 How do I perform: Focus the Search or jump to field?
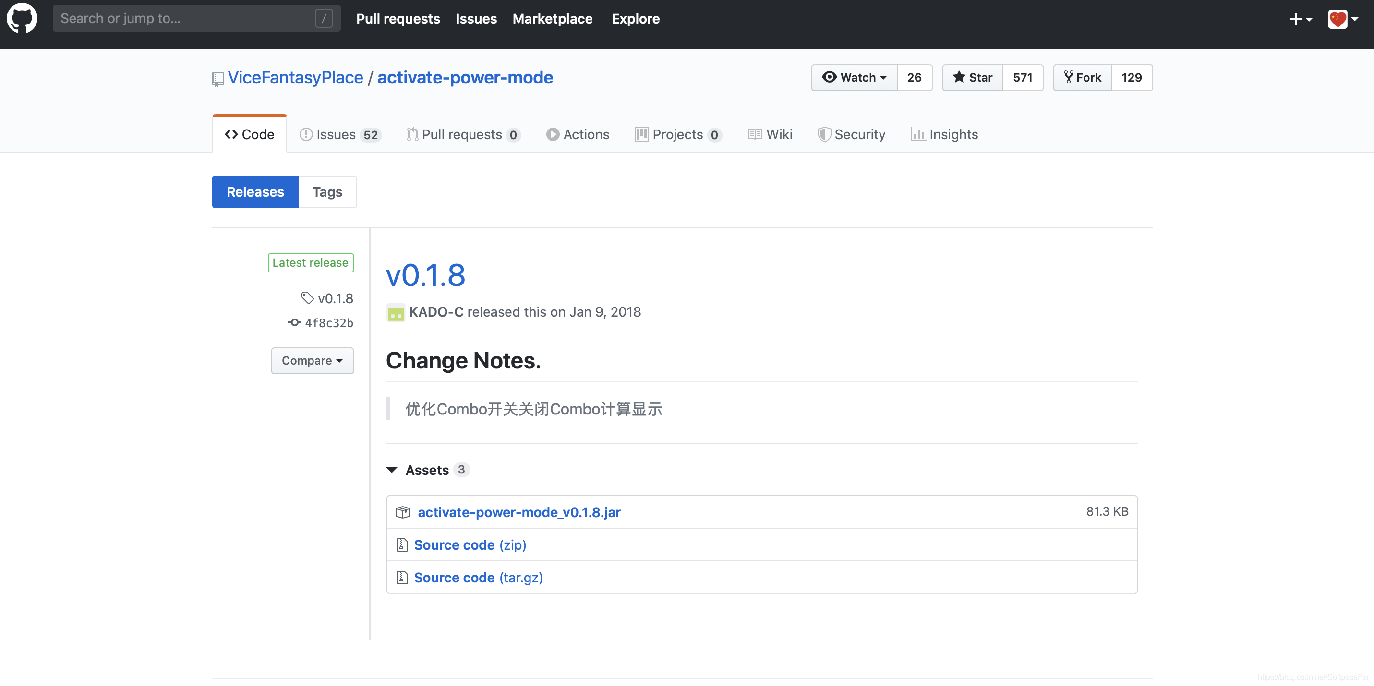pyautogui.click(x=196, y=18)
